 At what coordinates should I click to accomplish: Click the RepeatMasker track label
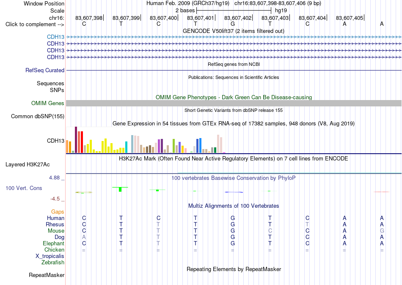click(47, 275)
